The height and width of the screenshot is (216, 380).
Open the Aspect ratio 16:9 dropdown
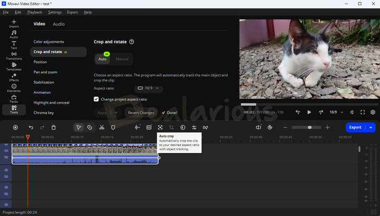[148, 88]
